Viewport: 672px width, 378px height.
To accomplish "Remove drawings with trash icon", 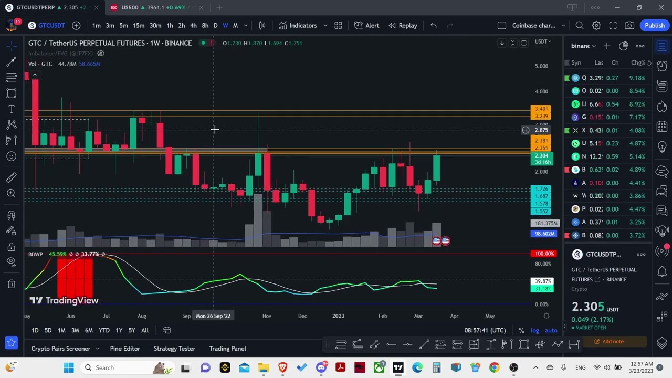I will (x=11, y=284).
